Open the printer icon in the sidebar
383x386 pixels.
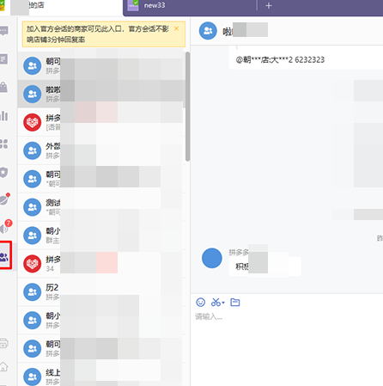pos(3,343)
